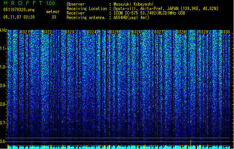Viewport: 234px width, 149px height.
Task: Select the A504HB(yagi 4el) antenna text
Action: [x=131, y=18]
